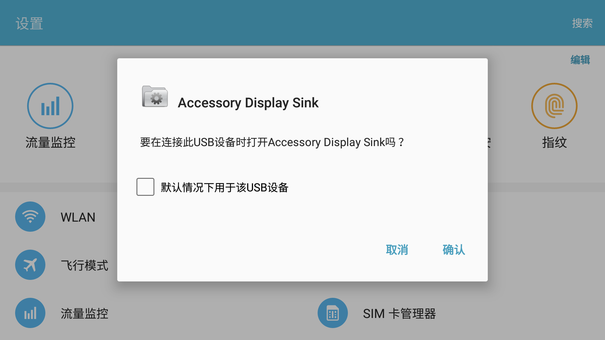Open the SIM 卡管理器 card icon
The height and width of the screenshot is (340, 605).
(x=333, y=313)
